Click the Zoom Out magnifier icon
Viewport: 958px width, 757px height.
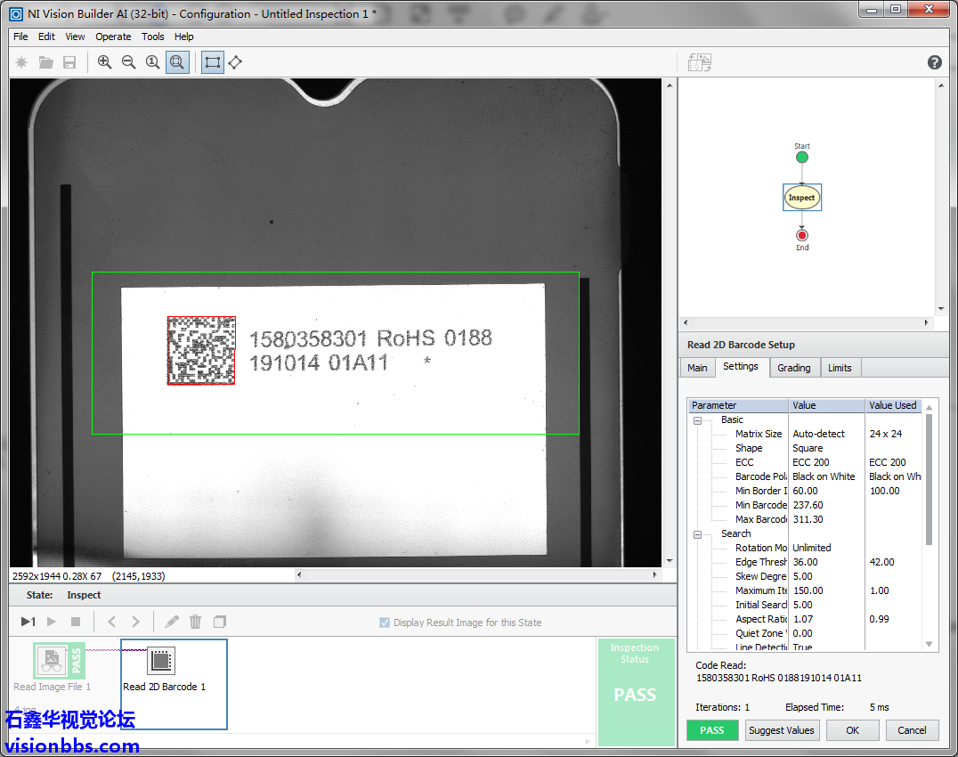pyautogui.click(x=129, y=62)
